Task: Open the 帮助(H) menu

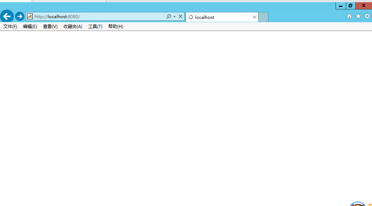Action: click(x=116, y=27)
